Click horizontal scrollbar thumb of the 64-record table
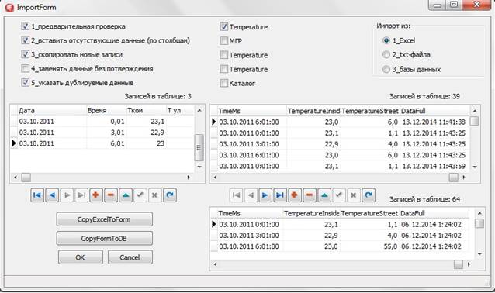495x293 pixels. pyautogui.click(x=458, y=264)
